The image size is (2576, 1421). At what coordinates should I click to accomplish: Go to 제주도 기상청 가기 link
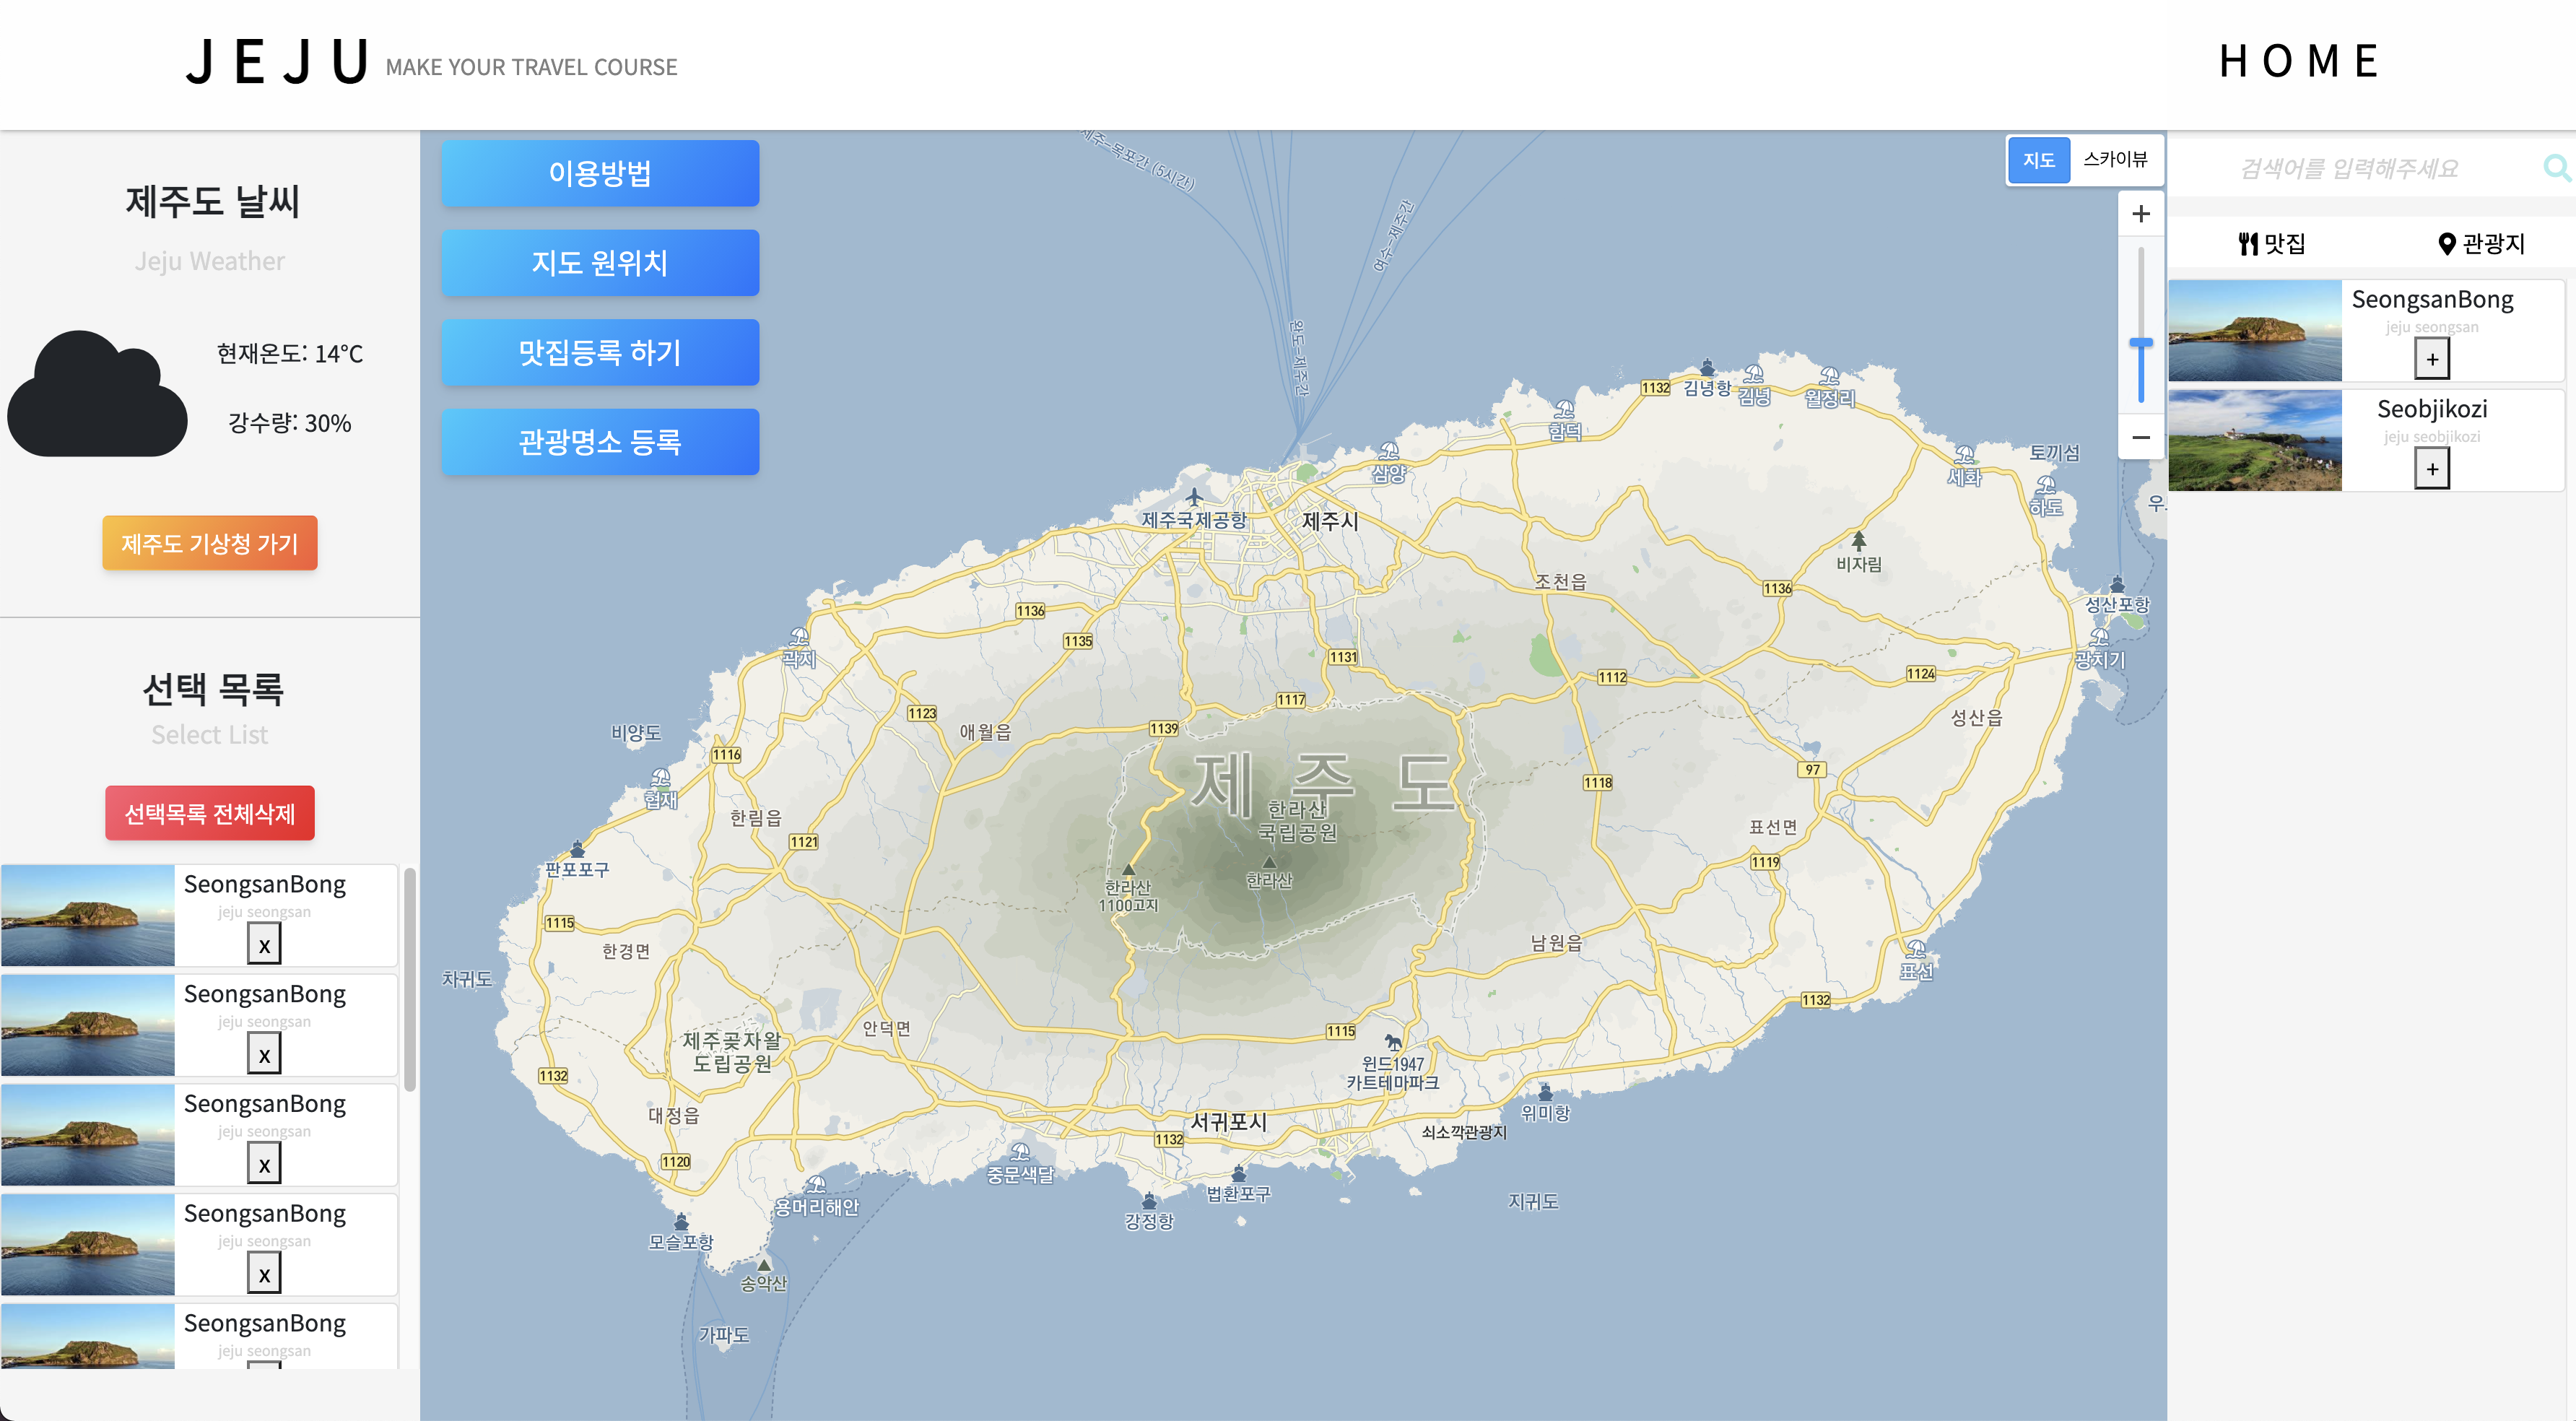pyautogui.click(x=210, y=543)
